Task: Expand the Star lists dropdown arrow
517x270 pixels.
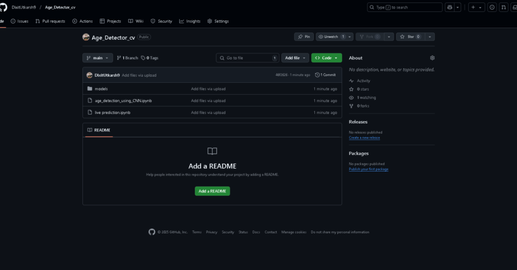Action: 430,37
